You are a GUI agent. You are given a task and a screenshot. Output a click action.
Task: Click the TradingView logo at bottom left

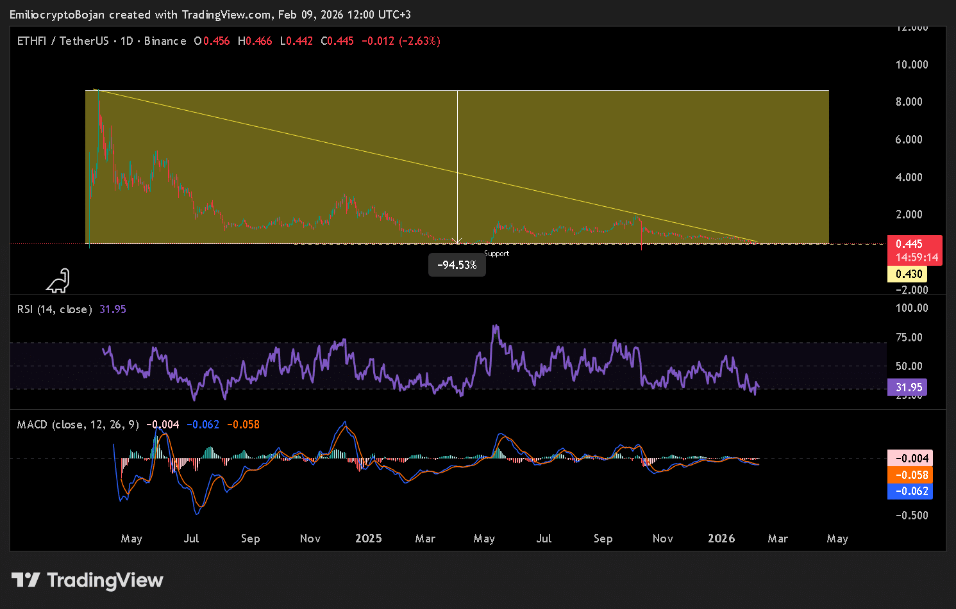pyautogui.click(x=87, y=580)
